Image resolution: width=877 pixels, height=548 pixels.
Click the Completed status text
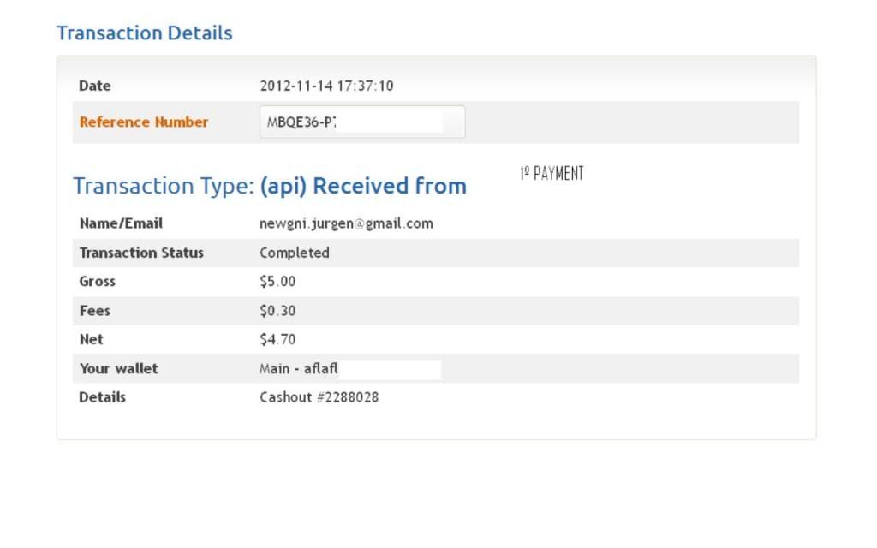pyautogui.click(x=294, y=253)
